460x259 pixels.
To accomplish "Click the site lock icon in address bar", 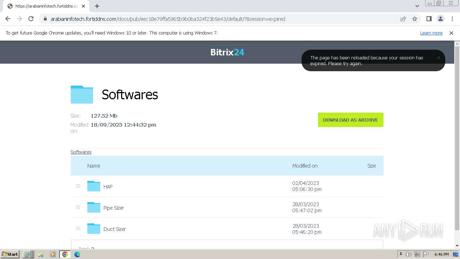I will tap(45, 19).
